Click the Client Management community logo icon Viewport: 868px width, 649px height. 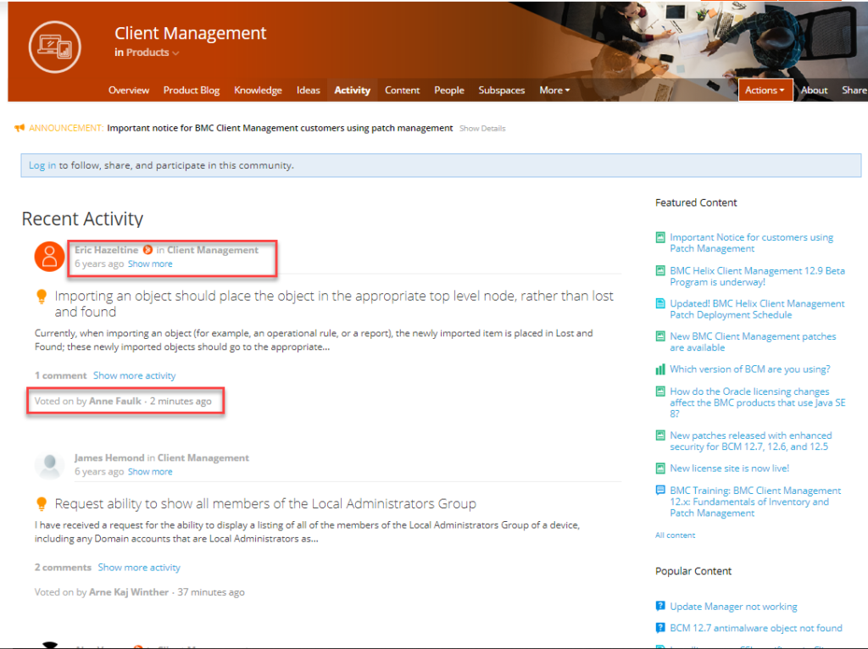tap(54, 46)
